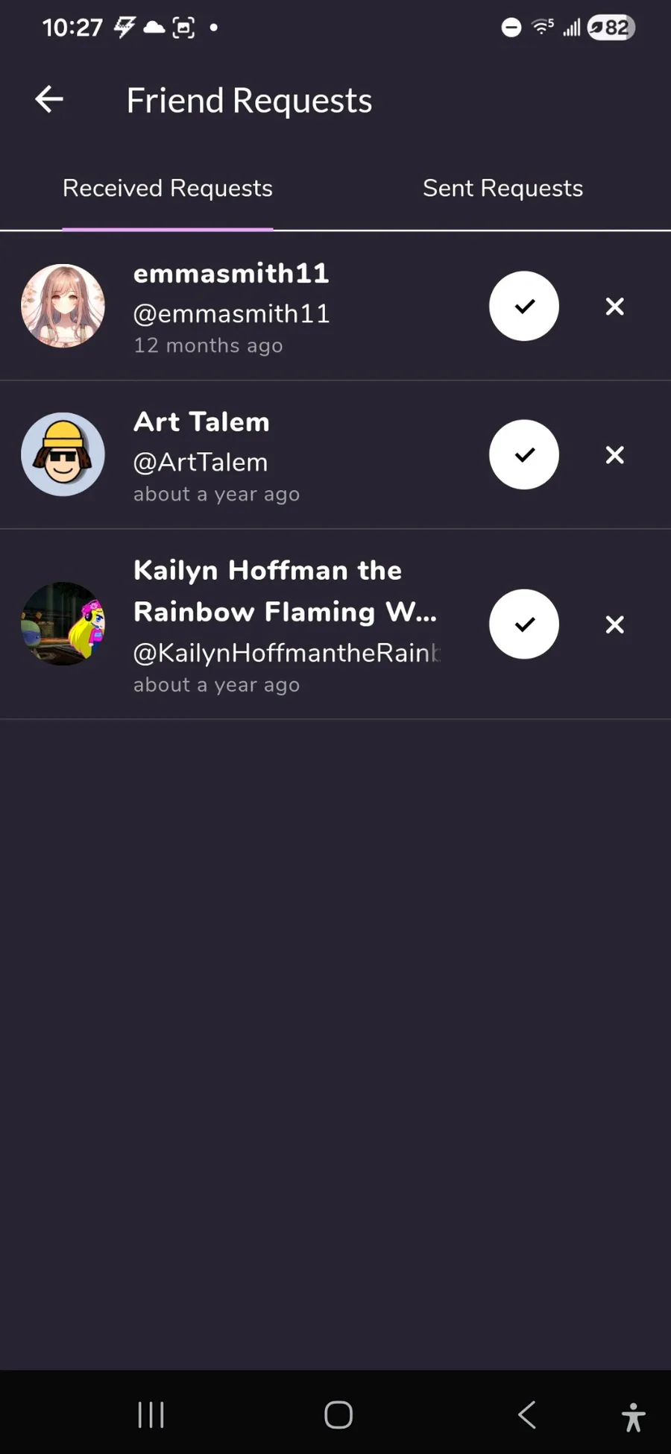Approve Kailyn Hoffman's friend request

[524, 624]
